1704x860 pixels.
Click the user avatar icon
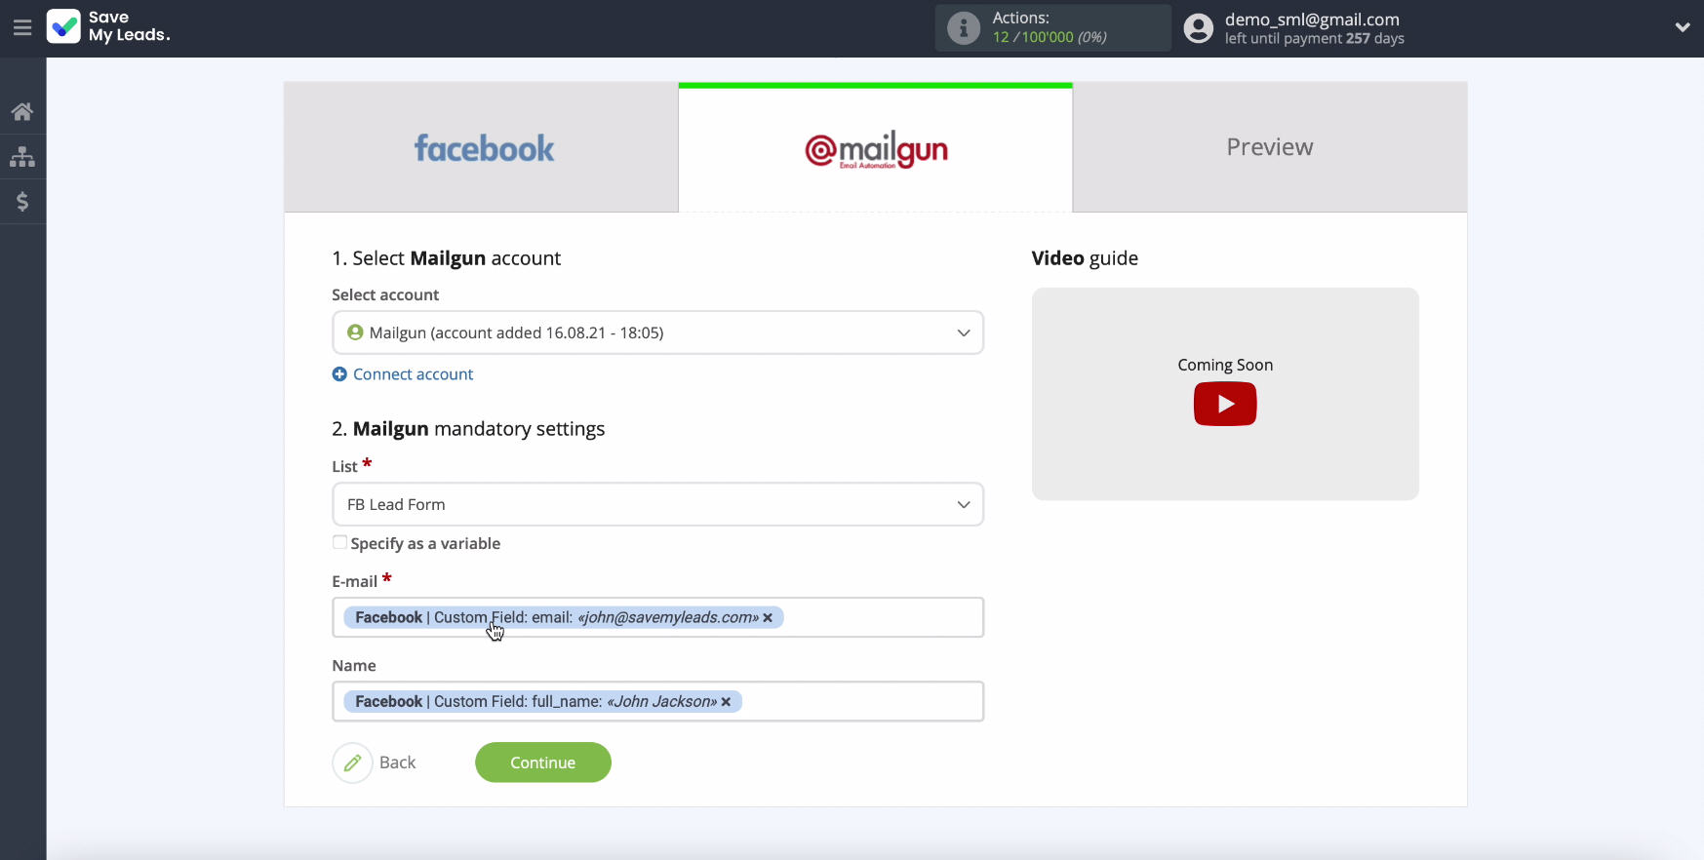[1199, 28]
